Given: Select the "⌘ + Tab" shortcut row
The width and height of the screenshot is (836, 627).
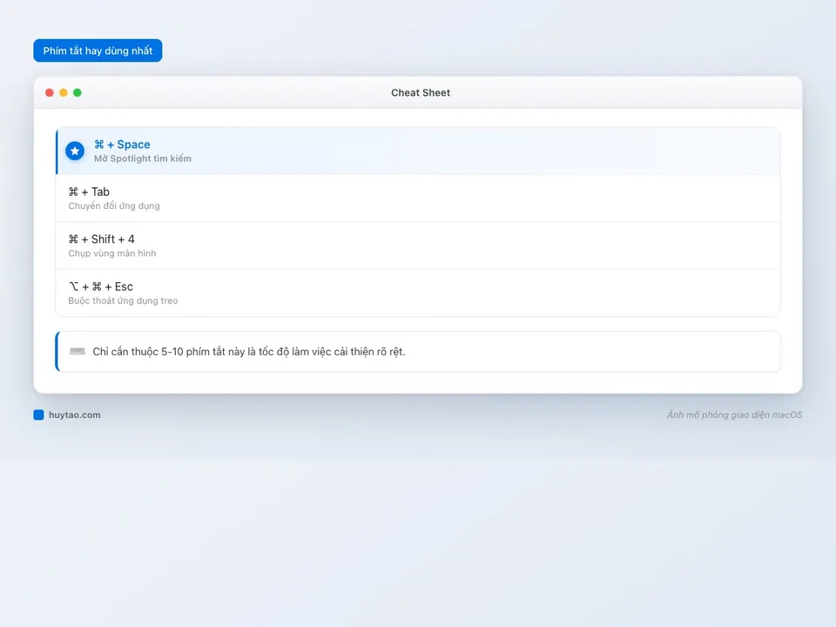Looking at the screenshot, I should pyautogui.click(x=418, y=199).
